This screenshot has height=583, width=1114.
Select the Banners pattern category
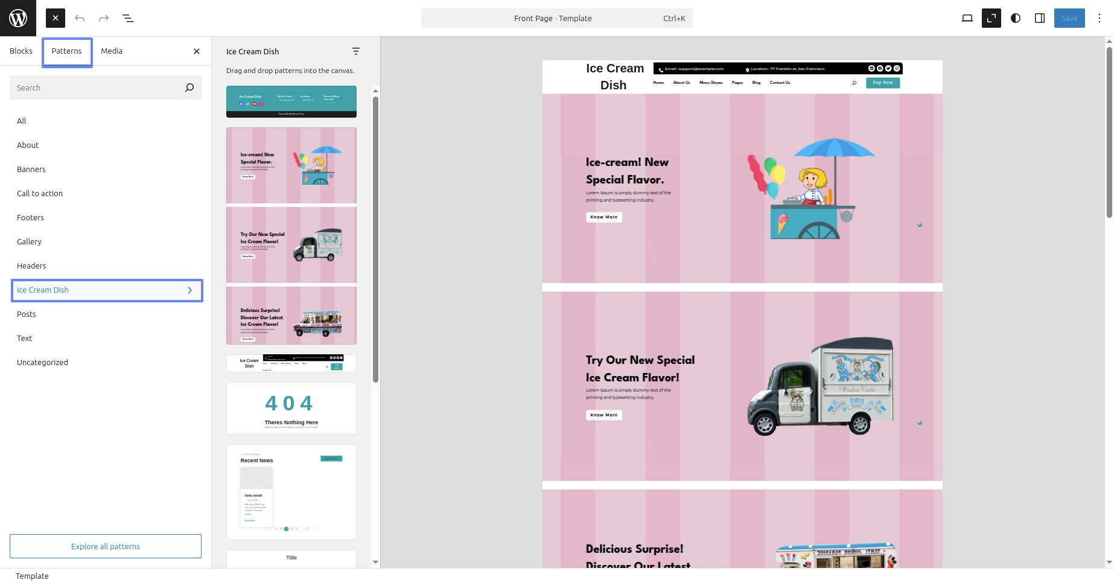click(106, 169)
